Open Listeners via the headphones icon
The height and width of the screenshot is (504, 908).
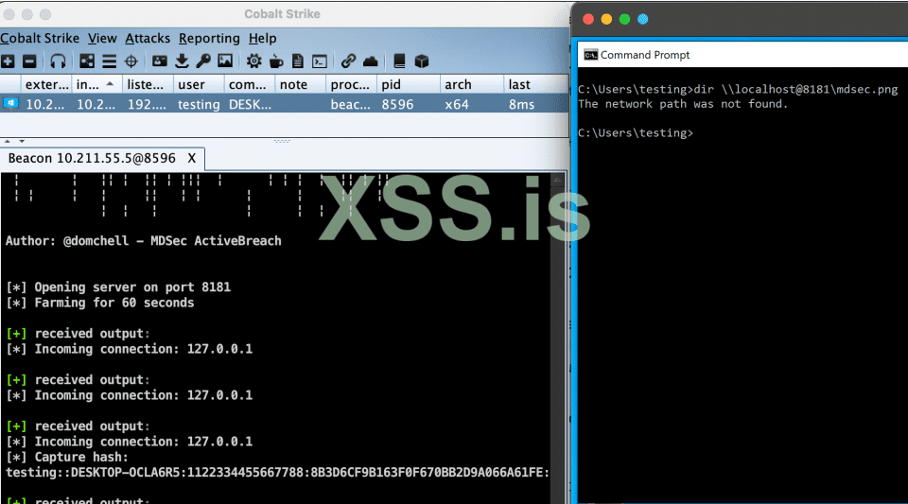coord(58,61)
